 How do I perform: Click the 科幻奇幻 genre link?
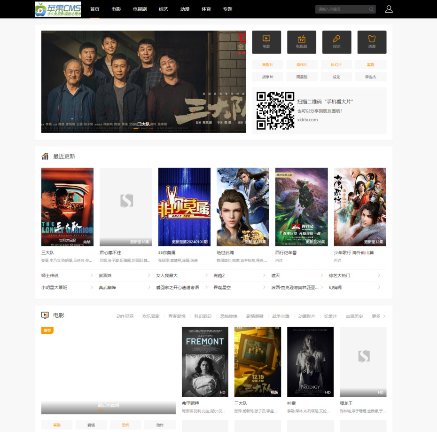tap(203, 316)
